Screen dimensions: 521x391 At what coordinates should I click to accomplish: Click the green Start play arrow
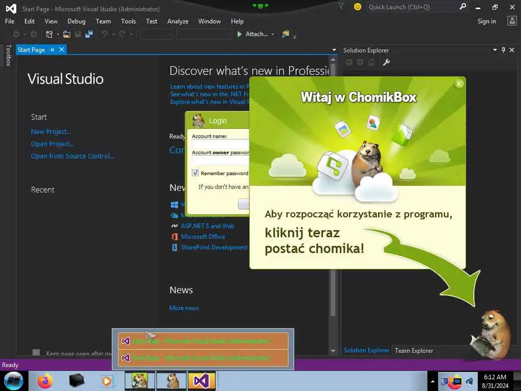tap(239, 34)
